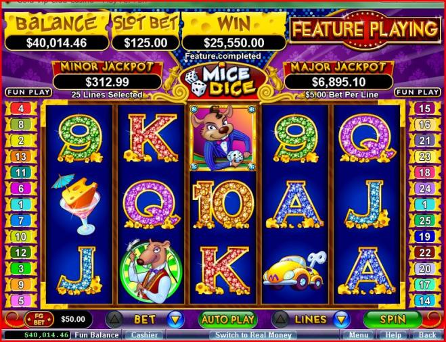Click Switch to Real Money
The image size is (446, 342).
click(x=253, y=335)
